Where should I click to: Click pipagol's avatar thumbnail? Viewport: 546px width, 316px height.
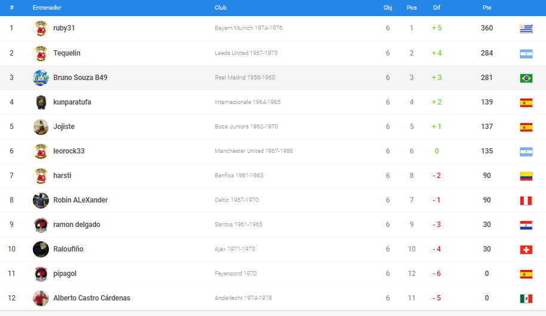pyautogui.click(x=41, y=274)
